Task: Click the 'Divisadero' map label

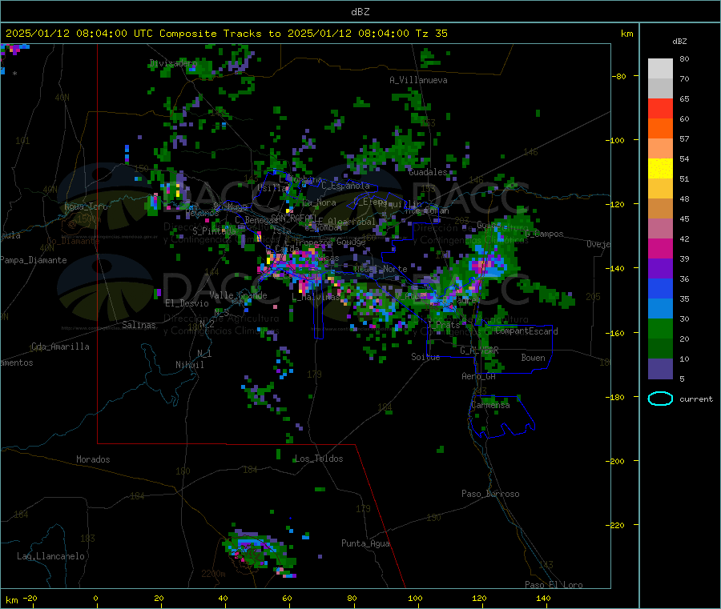Action: click(173, 63)
